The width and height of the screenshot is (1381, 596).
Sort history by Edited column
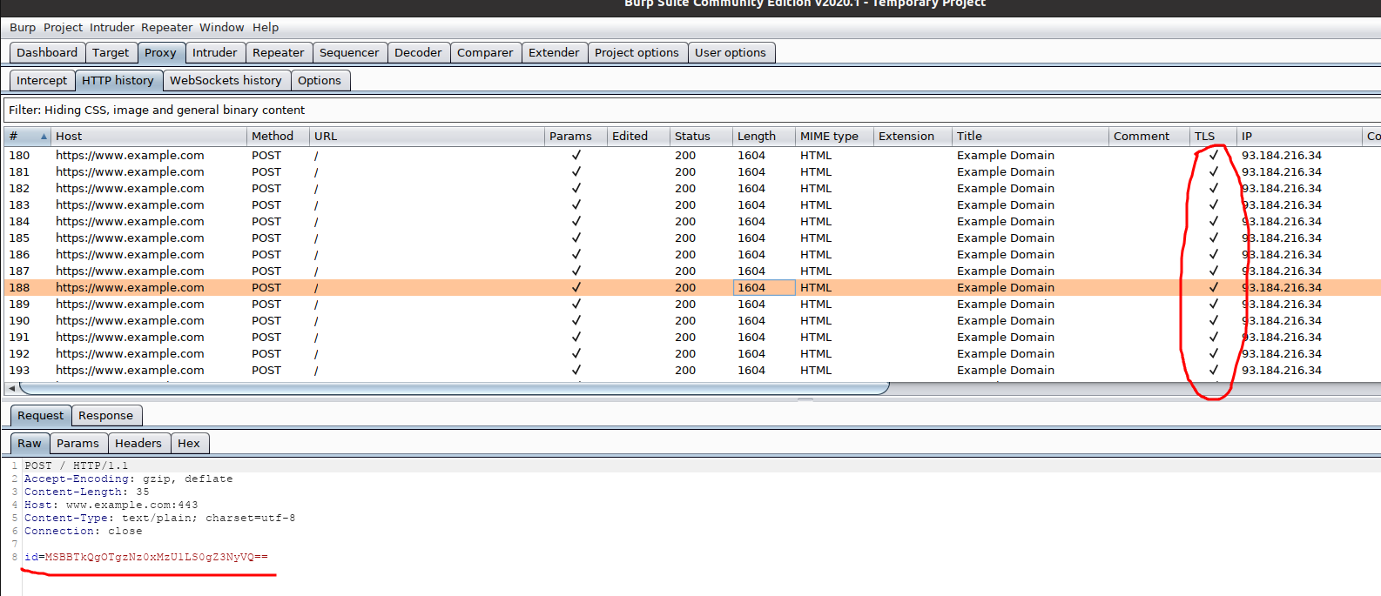point(638,137)
